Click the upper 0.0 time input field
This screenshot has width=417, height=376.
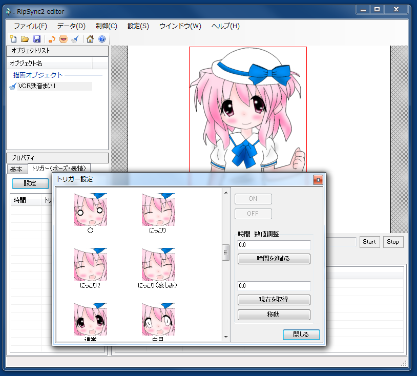tap(274, 245)
